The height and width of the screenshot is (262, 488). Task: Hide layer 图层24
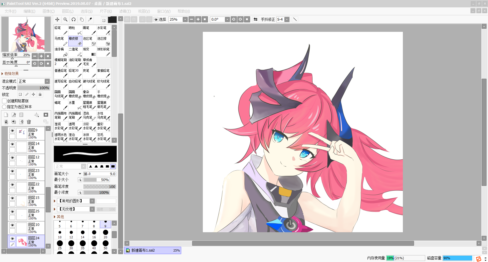[x=12, y=239]
